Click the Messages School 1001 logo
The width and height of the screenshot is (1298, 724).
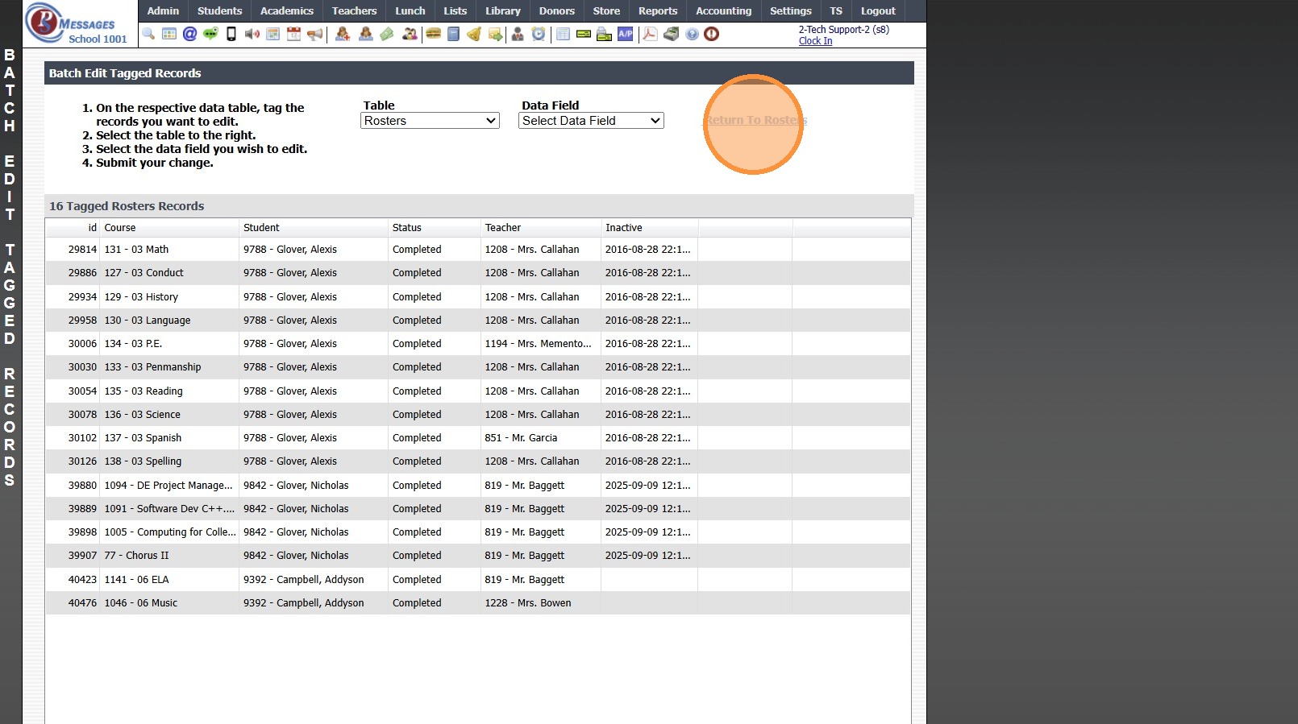point(77,23)
